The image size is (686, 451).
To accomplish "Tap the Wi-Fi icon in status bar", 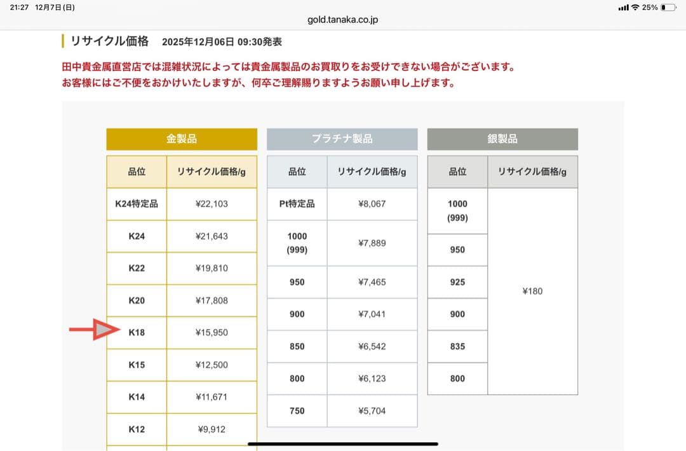I will (x=635, y=8).
